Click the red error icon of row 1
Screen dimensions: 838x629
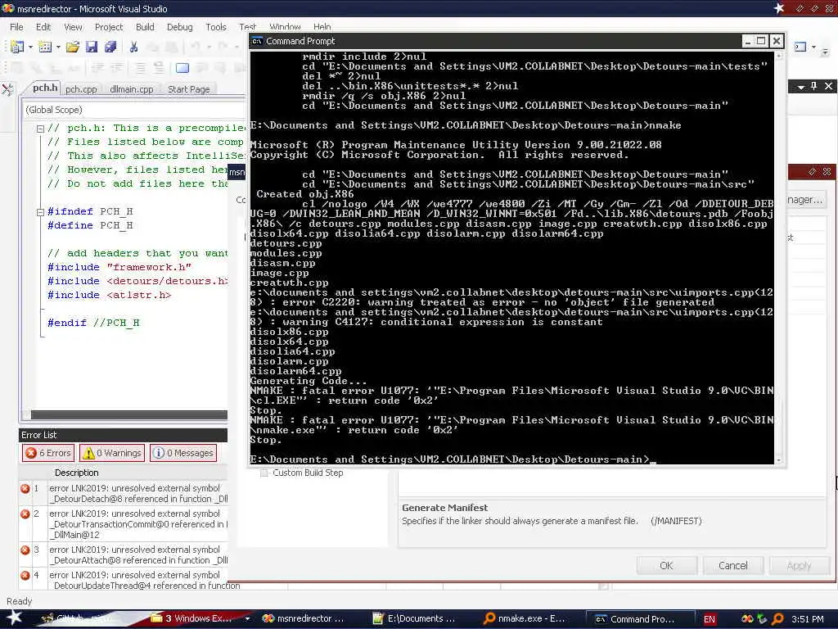coord(25,488)
